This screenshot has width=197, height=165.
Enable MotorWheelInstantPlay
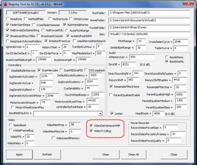click(x=13, y=107)
